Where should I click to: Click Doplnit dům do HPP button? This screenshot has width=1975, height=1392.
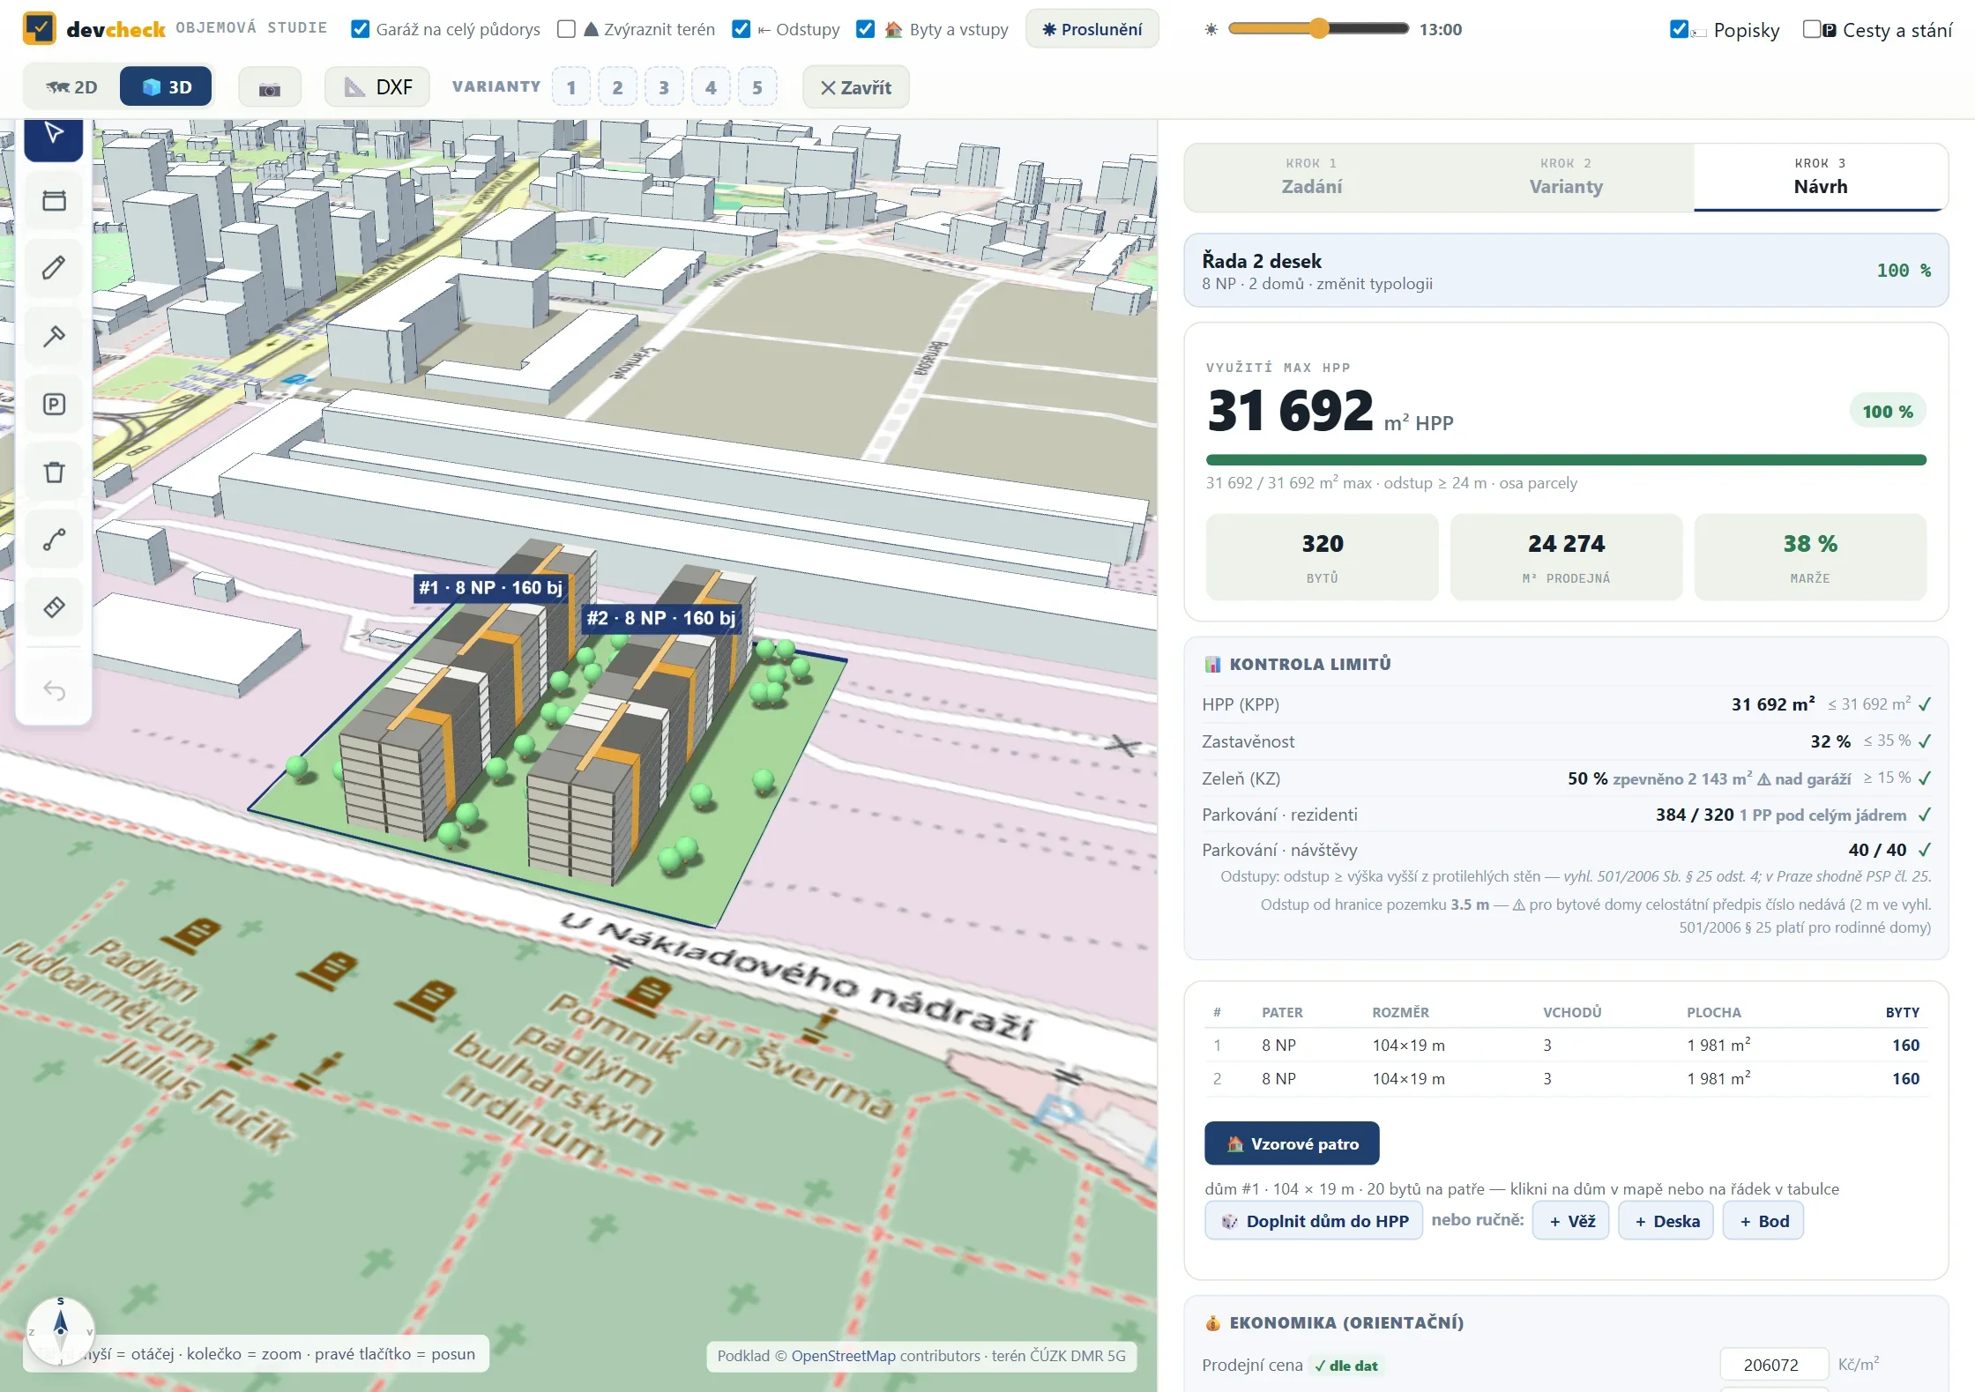(1314, 1221)
